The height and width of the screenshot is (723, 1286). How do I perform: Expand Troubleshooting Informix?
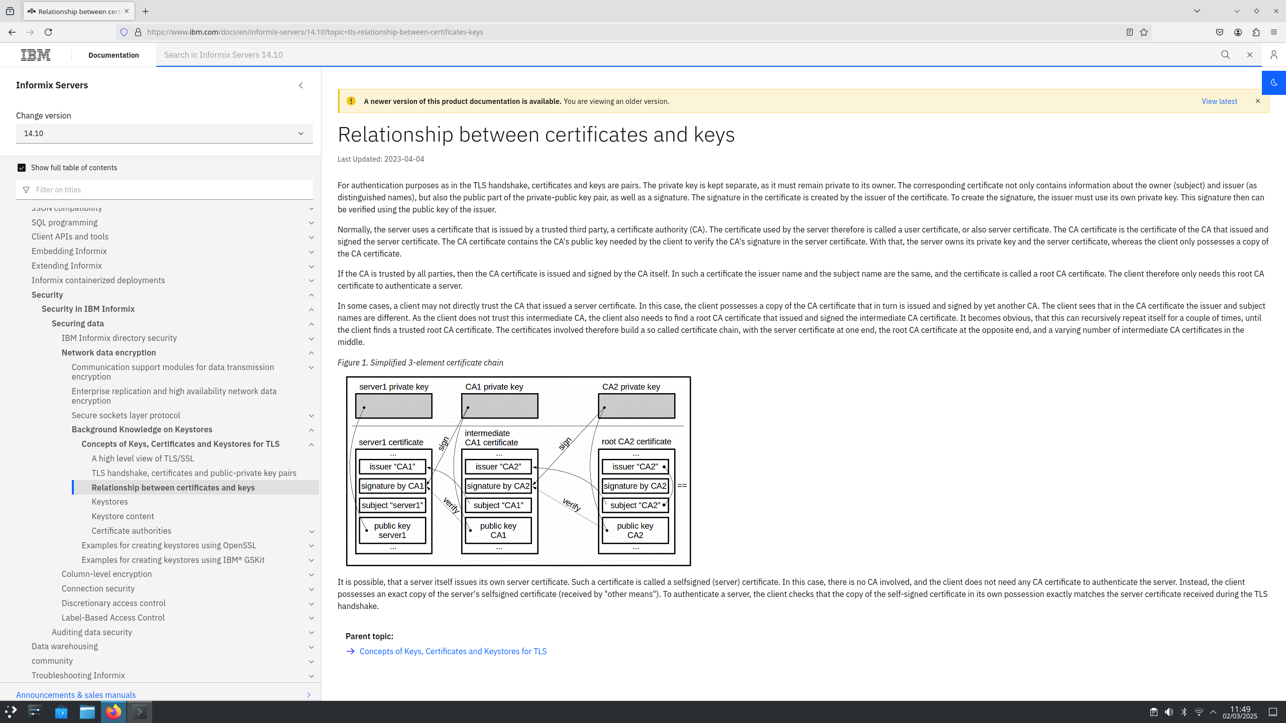[x=311, y=676]
